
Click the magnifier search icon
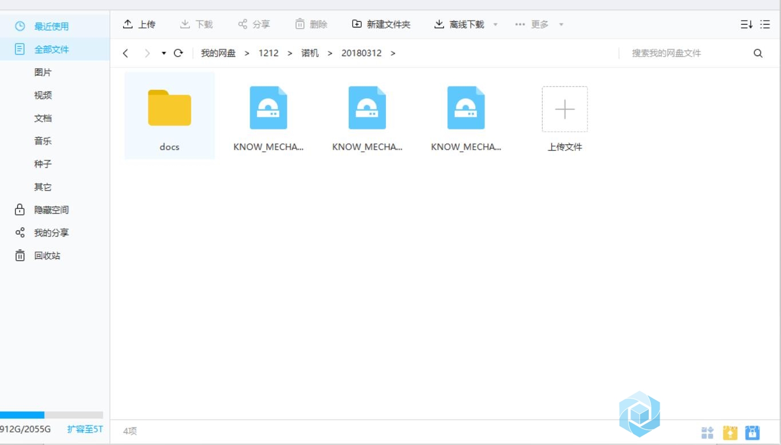coord(758,53)
